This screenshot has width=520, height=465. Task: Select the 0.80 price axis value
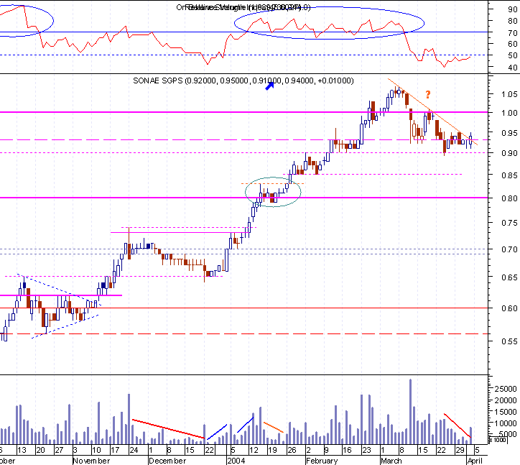click(509, 198)
